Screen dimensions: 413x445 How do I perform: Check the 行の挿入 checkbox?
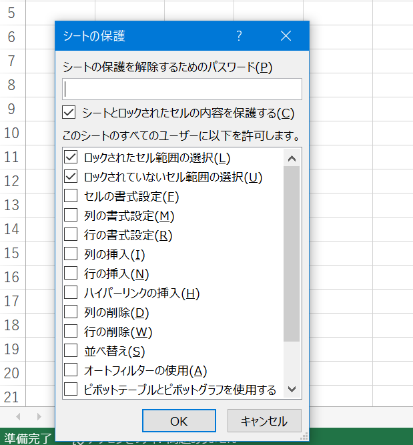point(71,274)
